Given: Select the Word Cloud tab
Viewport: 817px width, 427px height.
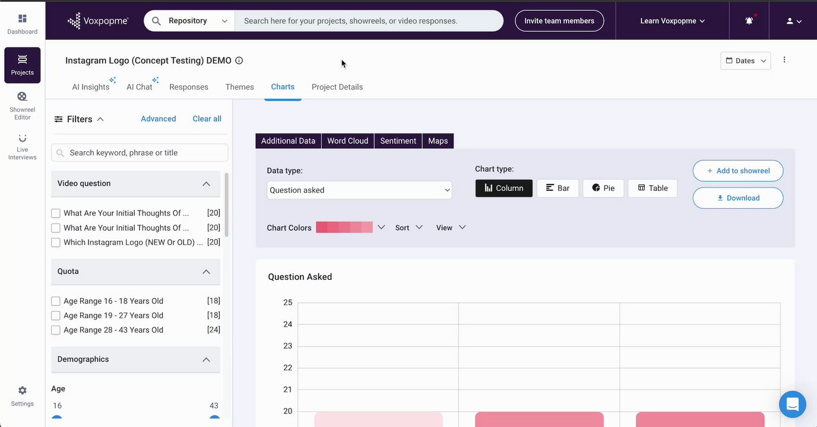Looking at the screenshot, I should (x=348, y=141).
